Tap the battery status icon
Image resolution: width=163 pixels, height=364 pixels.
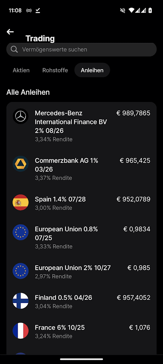150,10
